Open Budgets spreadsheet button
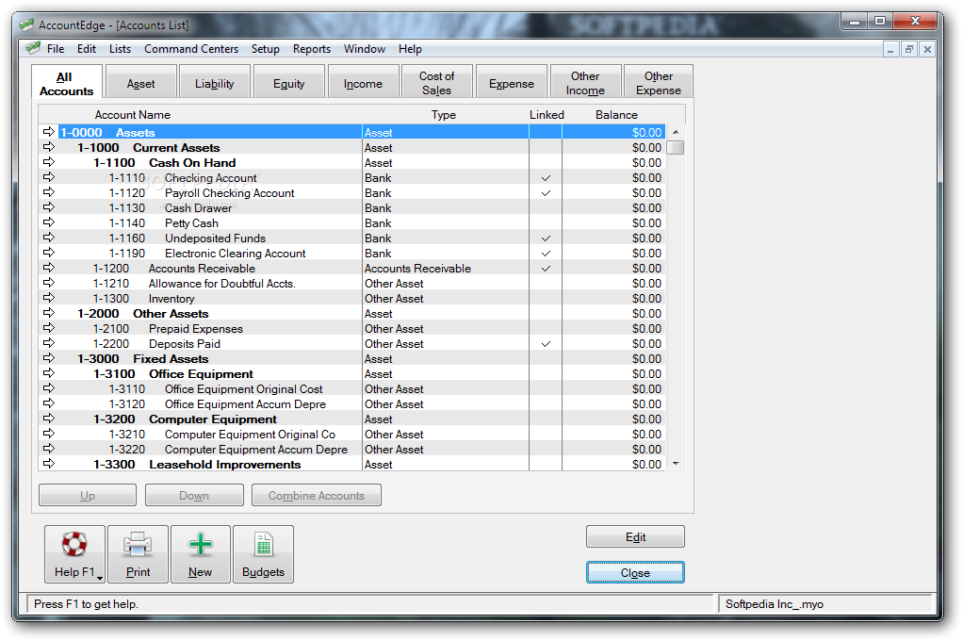Screen dimensions: 963x641 coord(264,553)
